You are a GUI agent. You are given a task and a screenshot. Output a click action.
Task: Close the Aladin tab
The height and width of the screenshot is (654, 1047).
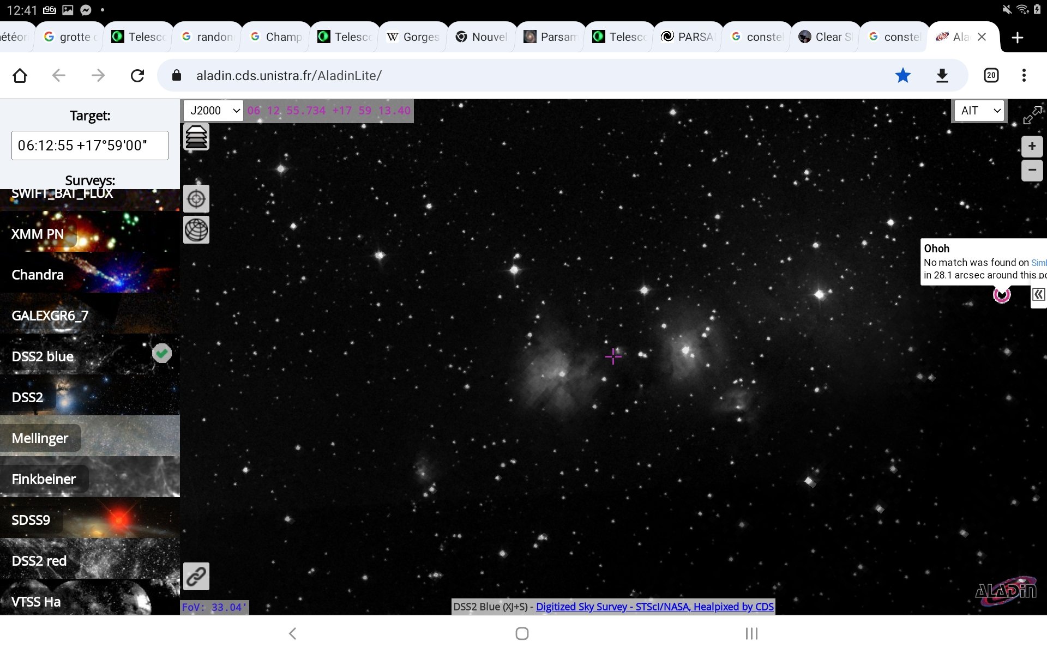[982, 37]
